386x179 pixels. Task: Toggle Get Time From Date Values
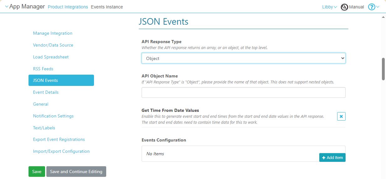point(341,116)
